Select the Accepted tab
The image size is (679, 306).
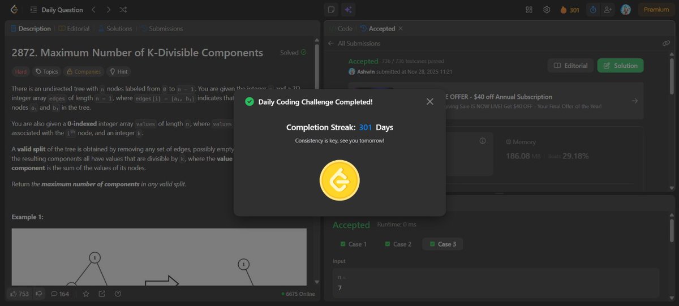[x=377, y=28]
